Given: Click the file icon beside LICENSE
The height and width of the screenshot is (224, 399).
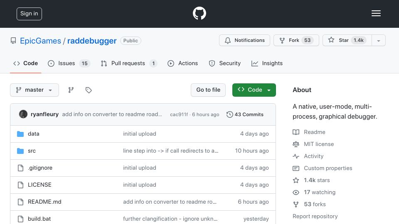Looking at the screenshot, I should 20,185.
